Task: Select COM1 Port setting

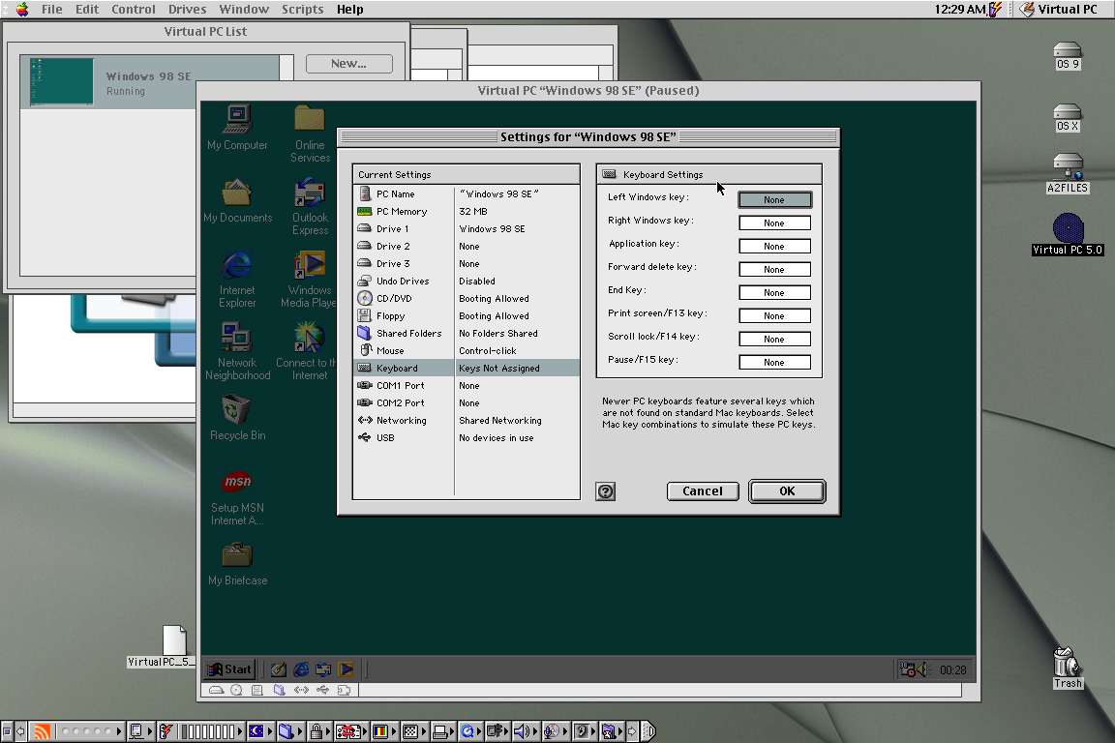Action: coord(467,386)
